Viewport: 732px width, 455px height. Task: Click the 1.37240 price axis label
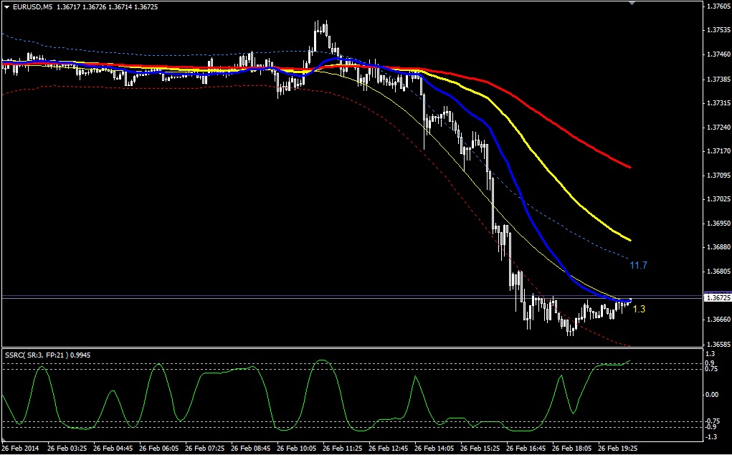719,127
